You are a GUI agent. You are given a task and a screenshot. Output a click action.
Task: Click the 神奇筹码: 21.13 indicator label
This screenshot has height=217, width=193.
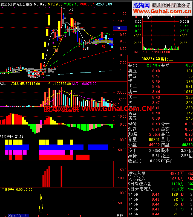click(x=12, y=137)
